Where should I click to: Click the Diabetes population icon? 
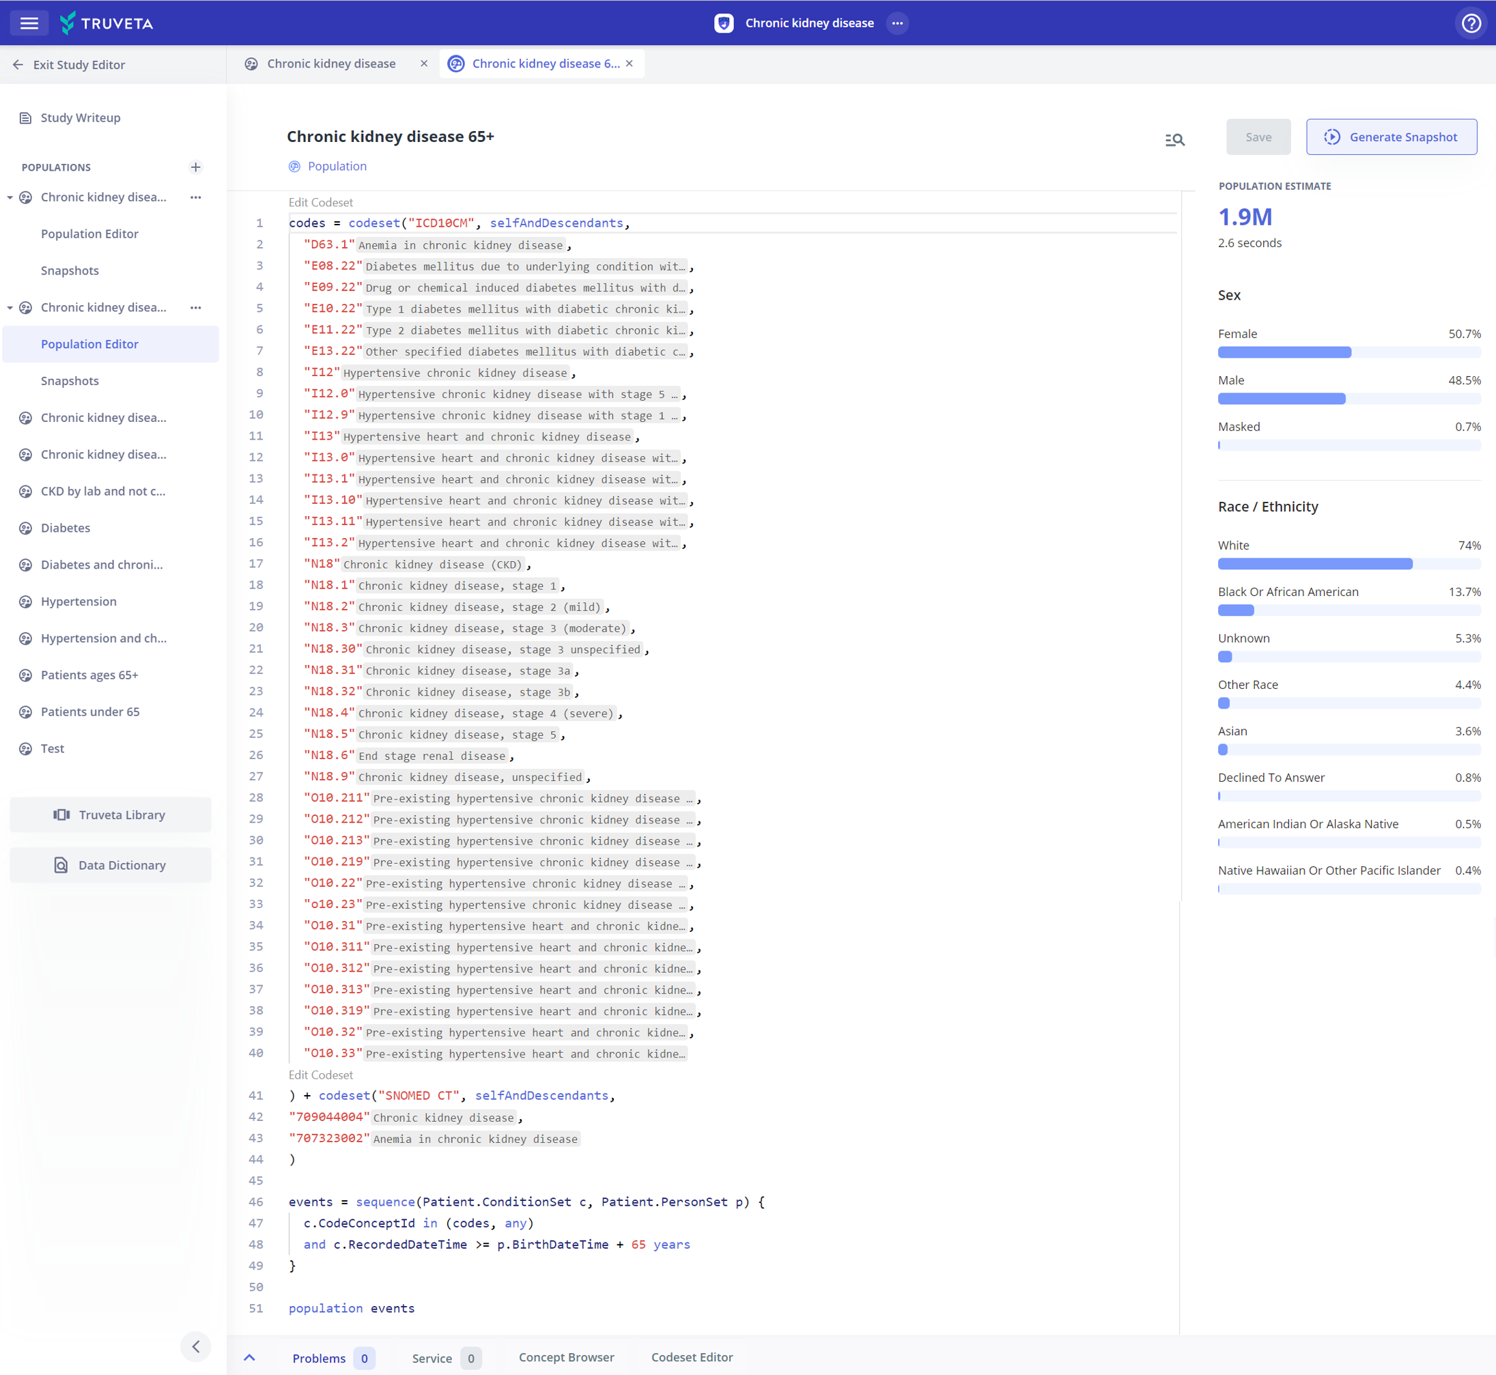click(x=25, y=528)
